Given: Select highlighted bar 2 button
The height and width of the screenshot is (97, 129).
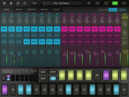Looking at the screenshot, I should 8,78.
